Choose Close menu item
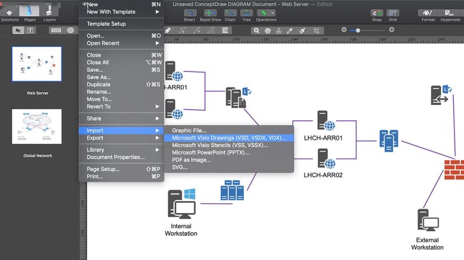464x260 pixels. (122, 55)
